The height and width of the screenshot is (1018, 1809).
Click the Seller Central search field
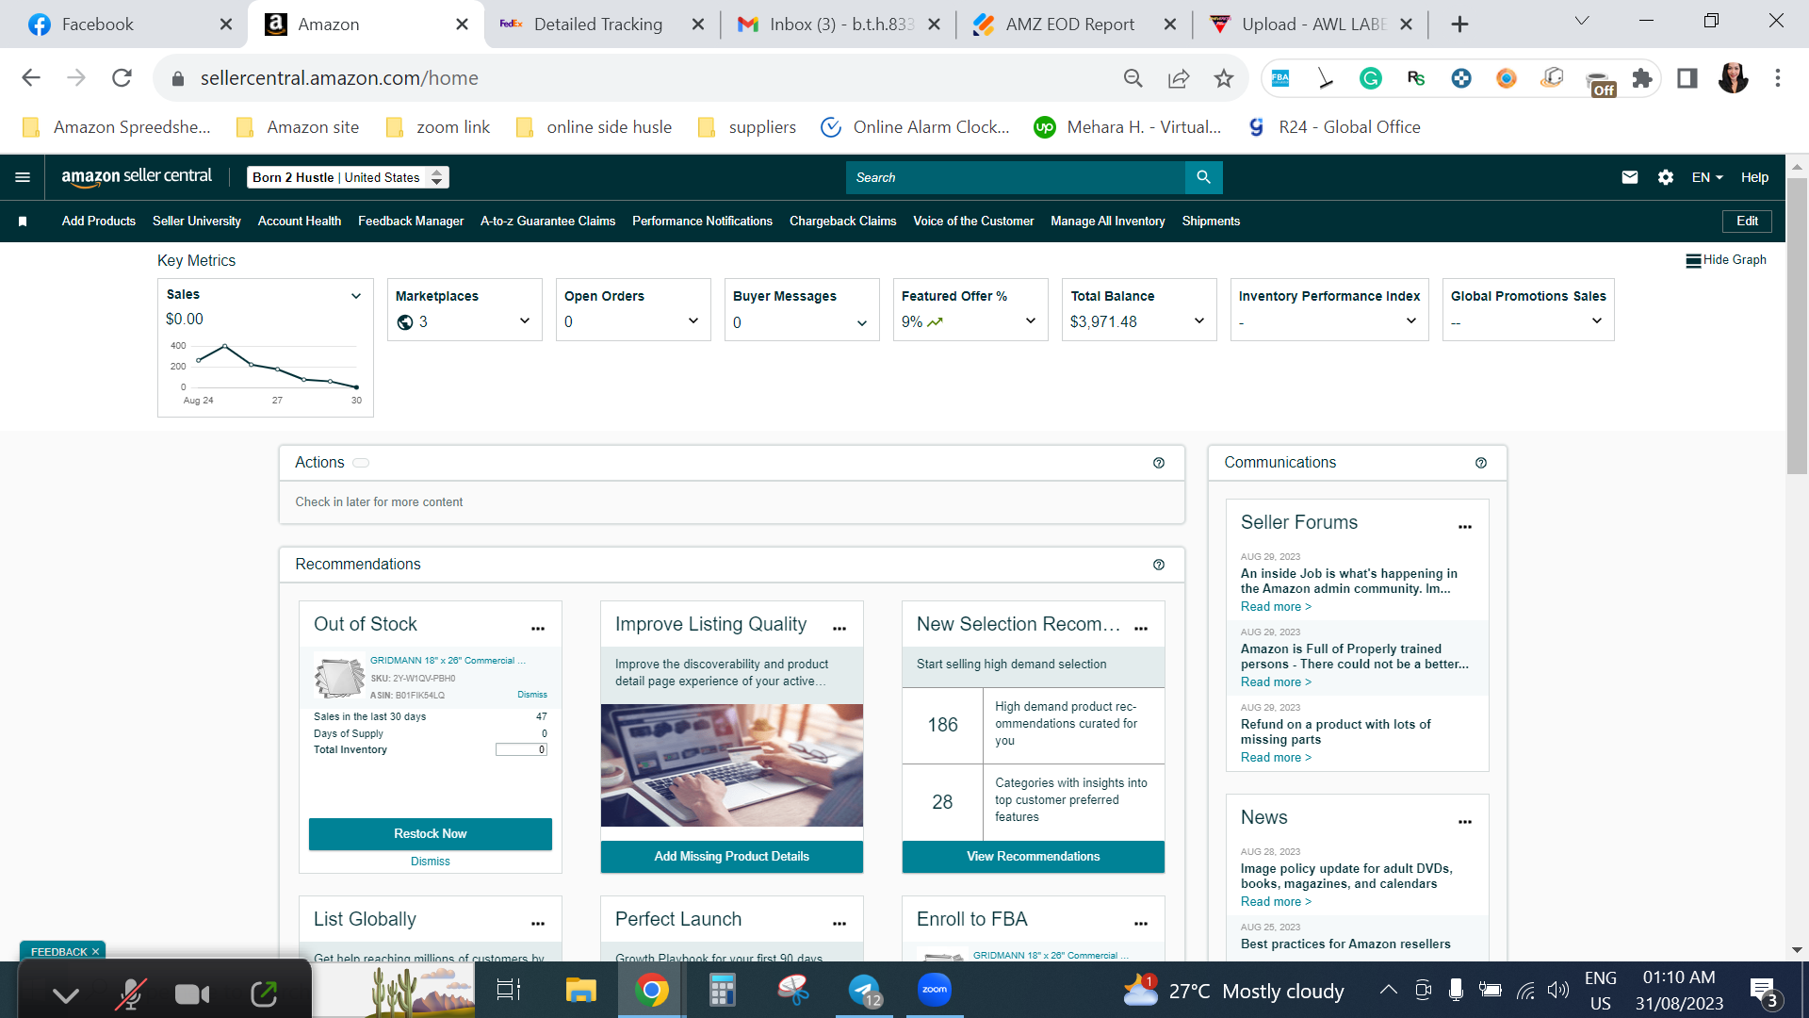pos(1016,177)
